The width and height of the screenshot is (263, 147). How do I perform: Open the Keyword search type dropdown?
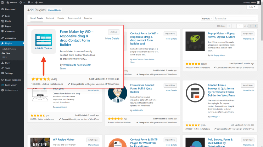click(x=207, y=18)
